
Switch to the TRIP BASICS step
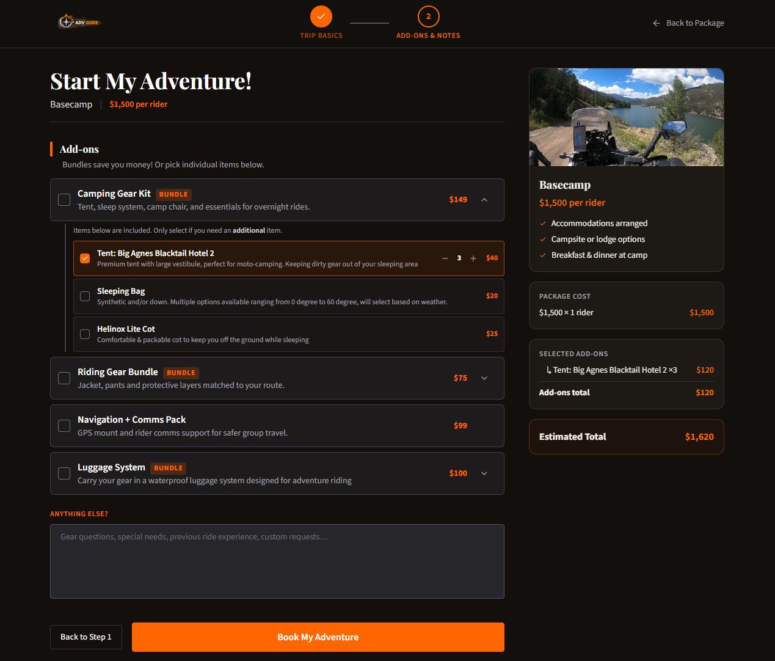click(x=321, y=35)
